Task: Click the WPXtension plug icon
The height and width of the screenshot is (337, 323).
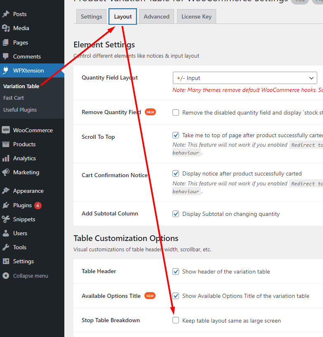Action: pyautogui.click(x=6, y=70)
